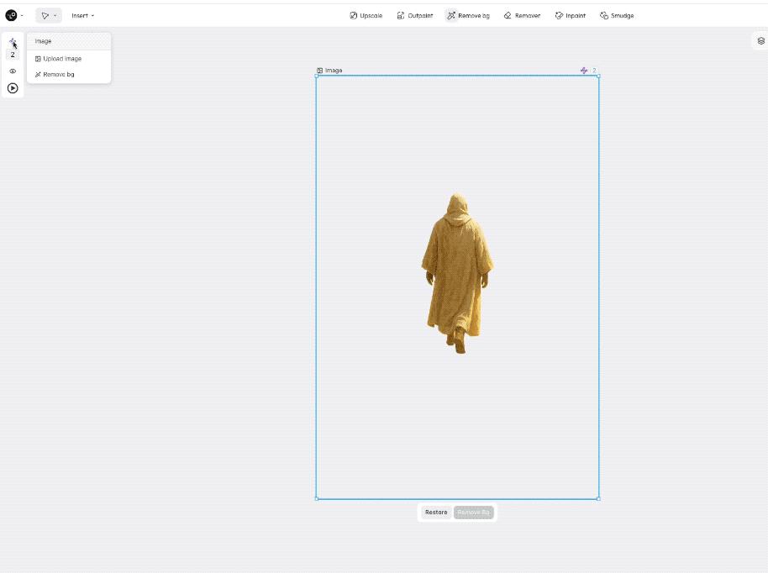Click the purple sparkle icon above frame
Screen dimensions: 768x573
click(x=584, y=71)
